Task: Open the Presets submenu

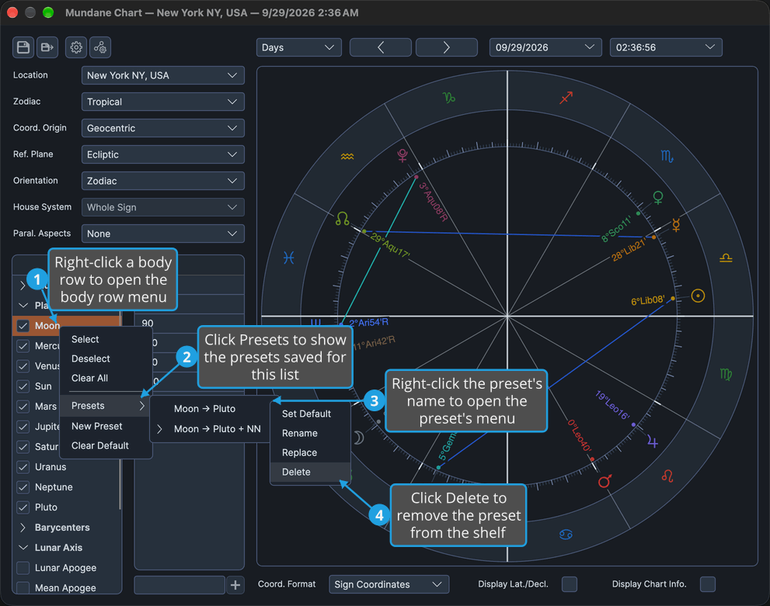Action: [x=105, y=406]
